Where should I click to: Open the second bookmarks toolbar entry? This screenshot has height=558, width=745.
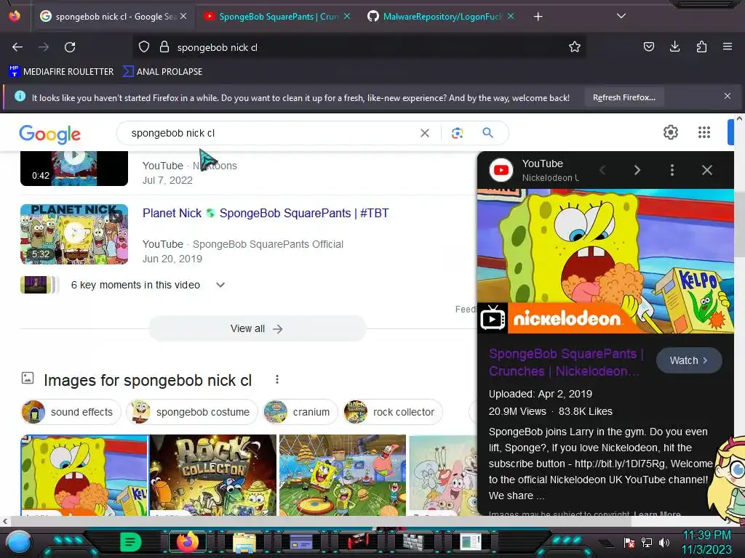click(162, 72)
